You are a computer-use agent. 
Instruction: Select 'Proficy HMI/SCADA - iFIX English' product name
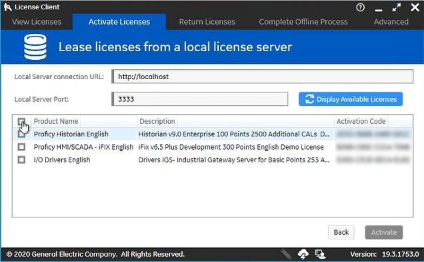[x=83, y=147]
